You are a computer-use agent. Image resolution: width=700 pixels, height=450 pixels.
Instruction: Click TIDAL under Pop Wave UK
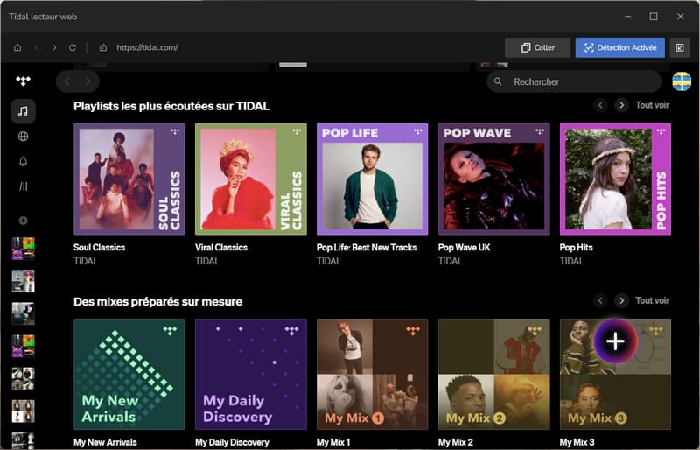pos(450,261)
